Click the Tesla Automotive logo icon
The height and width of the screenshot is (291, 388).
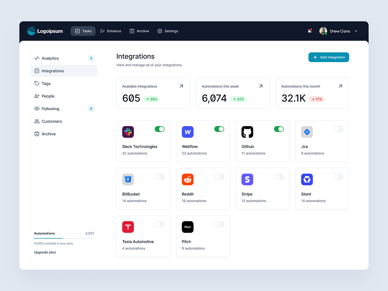point(128,227)
